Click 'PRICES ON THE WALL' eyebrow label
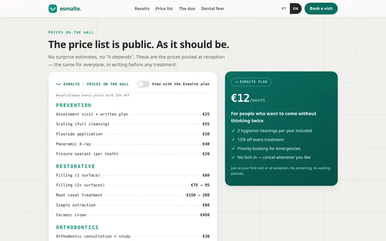 point(71,32)
